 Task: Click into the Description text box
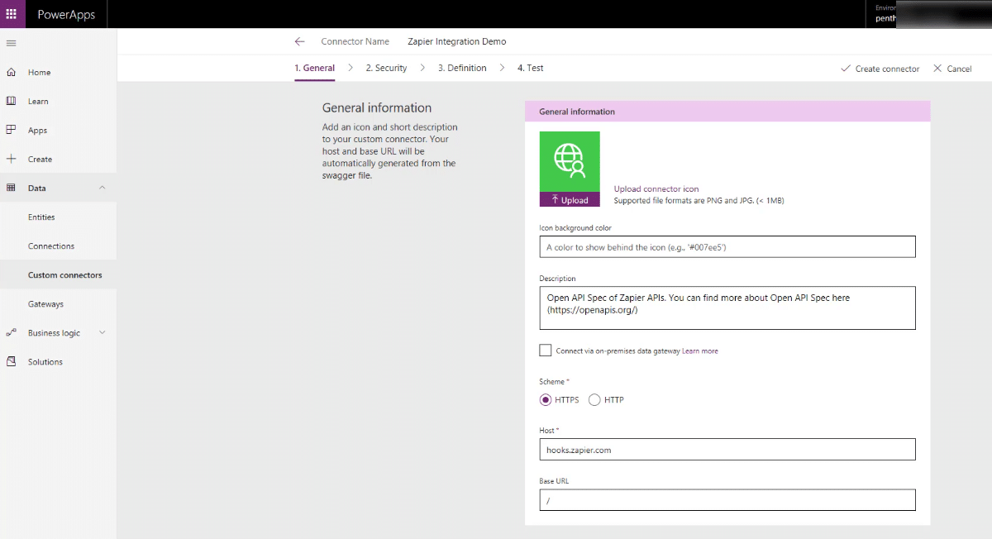(x=727, y=308)
